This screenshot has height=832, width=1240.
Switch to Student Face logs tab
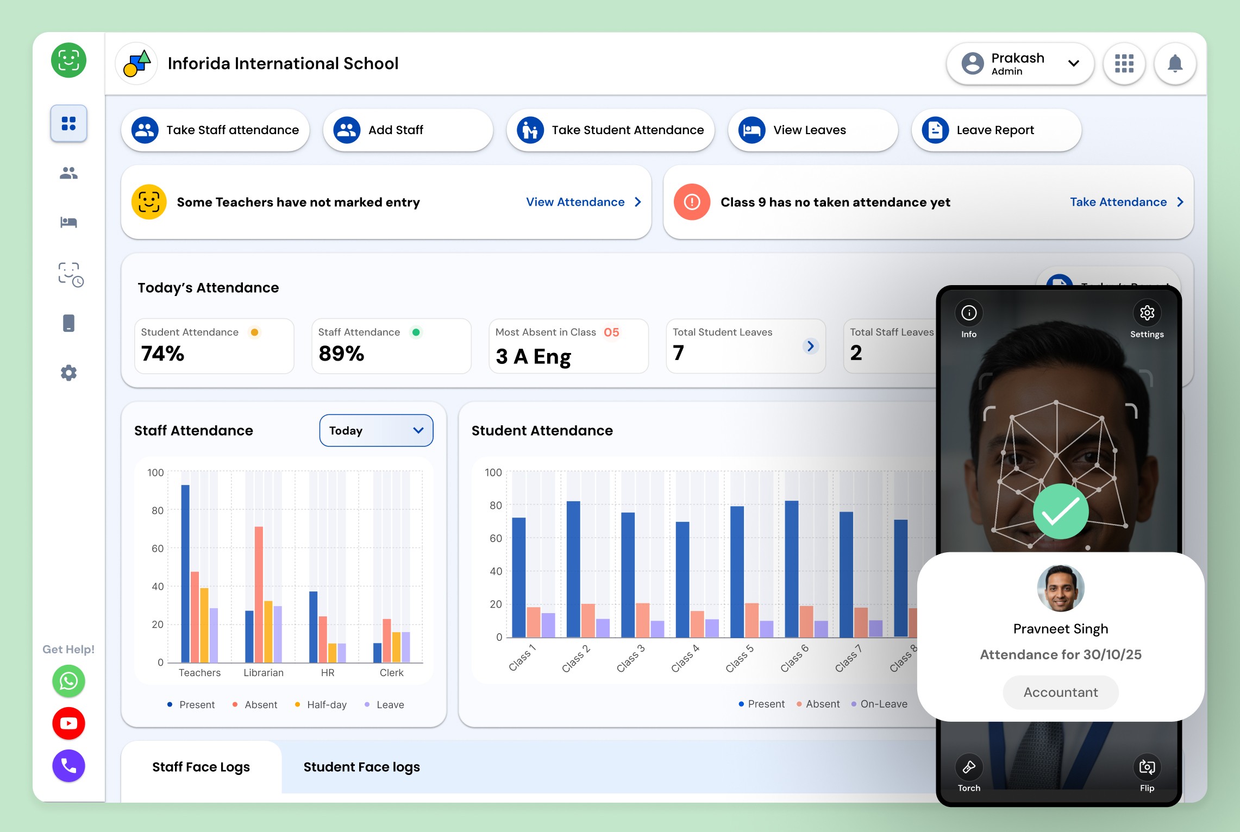(361, 767)
